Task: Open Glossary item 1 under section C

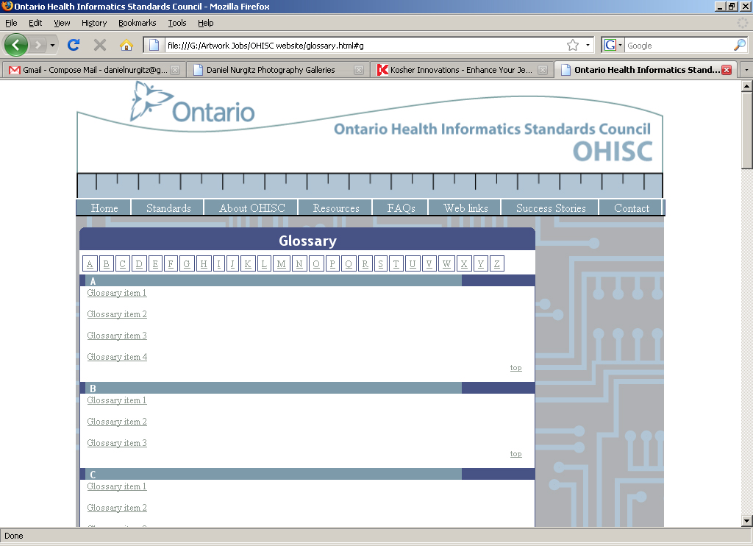Action: click(117, 487)
